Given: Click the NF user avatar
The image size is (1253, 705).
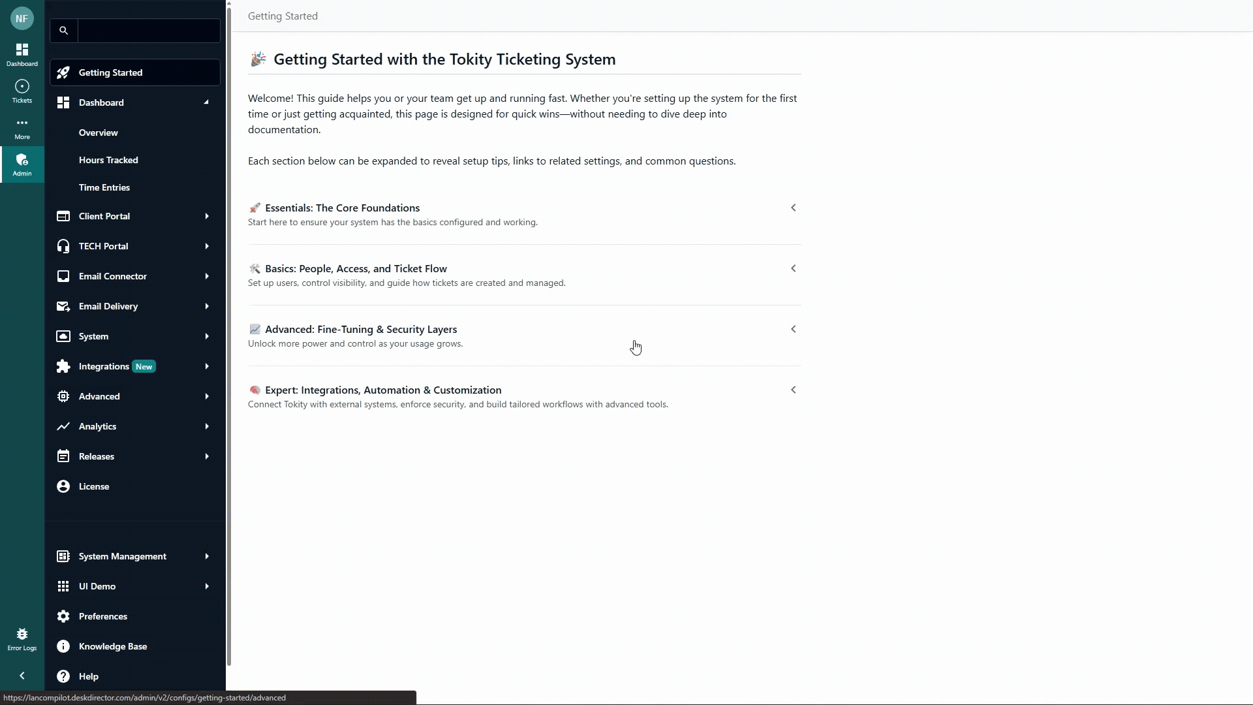Looking at the screenshot, I should click(22, 18).
